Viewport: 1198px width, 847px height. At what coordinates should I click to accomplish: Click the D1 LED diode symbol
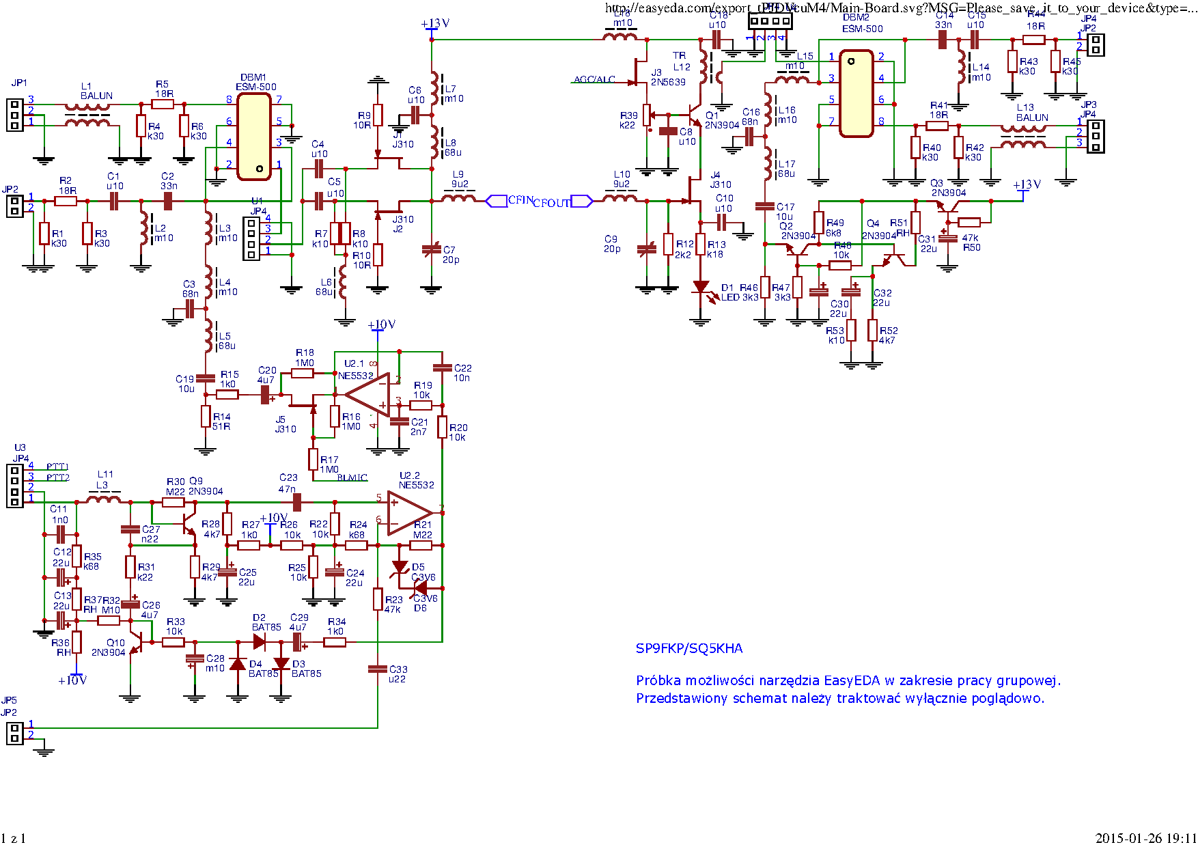pos(700,288)
